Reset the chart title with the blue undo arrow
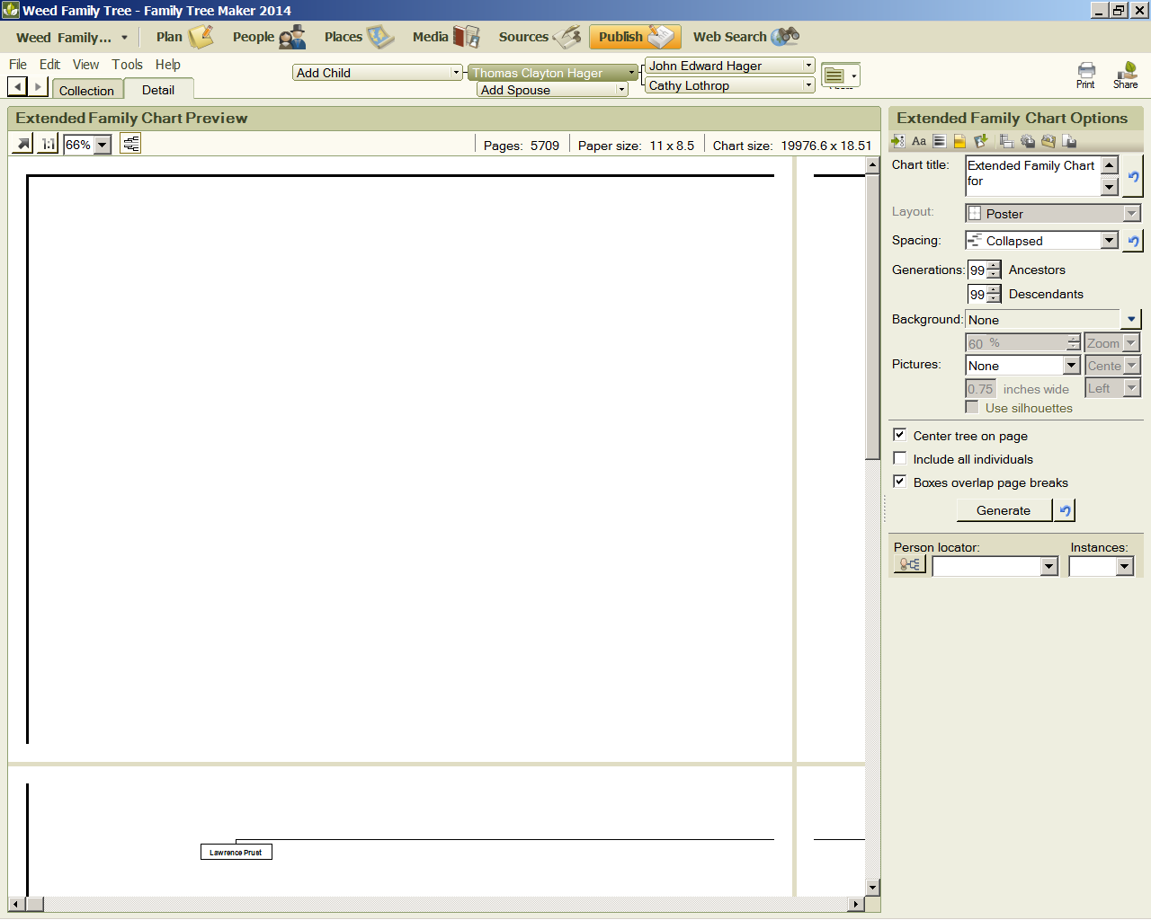 (1133, 176)
